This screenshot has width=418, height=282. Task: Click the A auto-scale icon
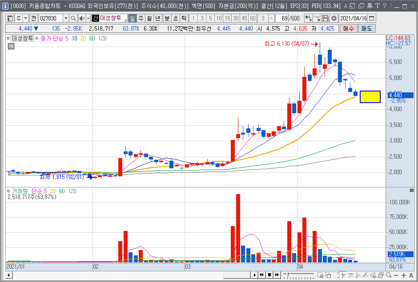411,275
